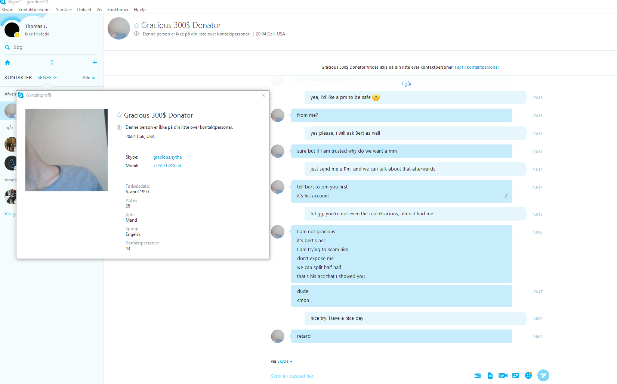Expand the Alle contacts filter dropdown

(x=89, y=78)
